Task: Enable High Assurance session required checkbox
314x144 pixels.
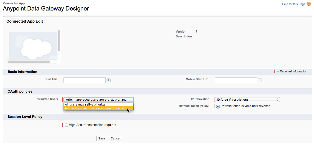Action: (66, 125)
